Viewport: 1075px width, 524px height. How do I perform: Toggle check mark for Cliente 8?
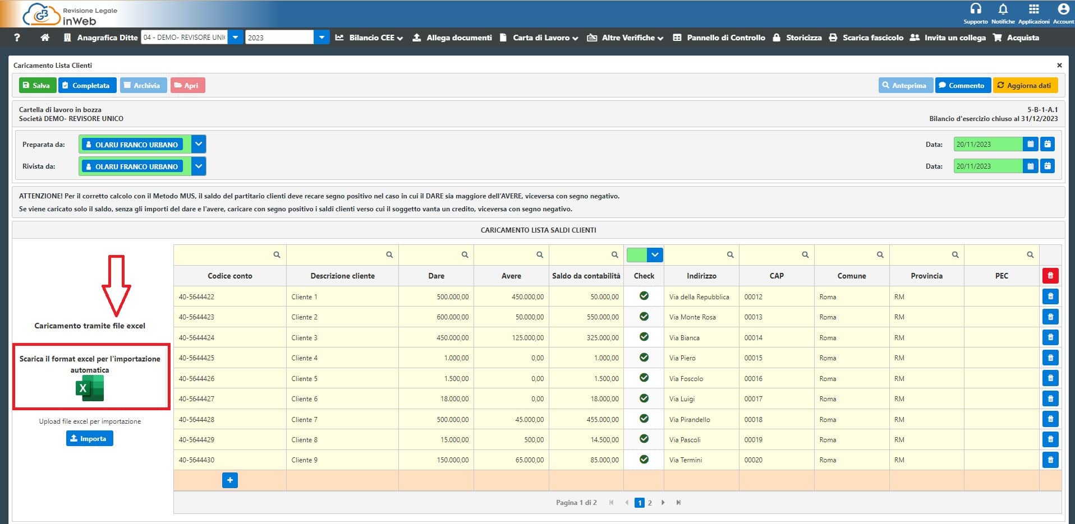644,439
